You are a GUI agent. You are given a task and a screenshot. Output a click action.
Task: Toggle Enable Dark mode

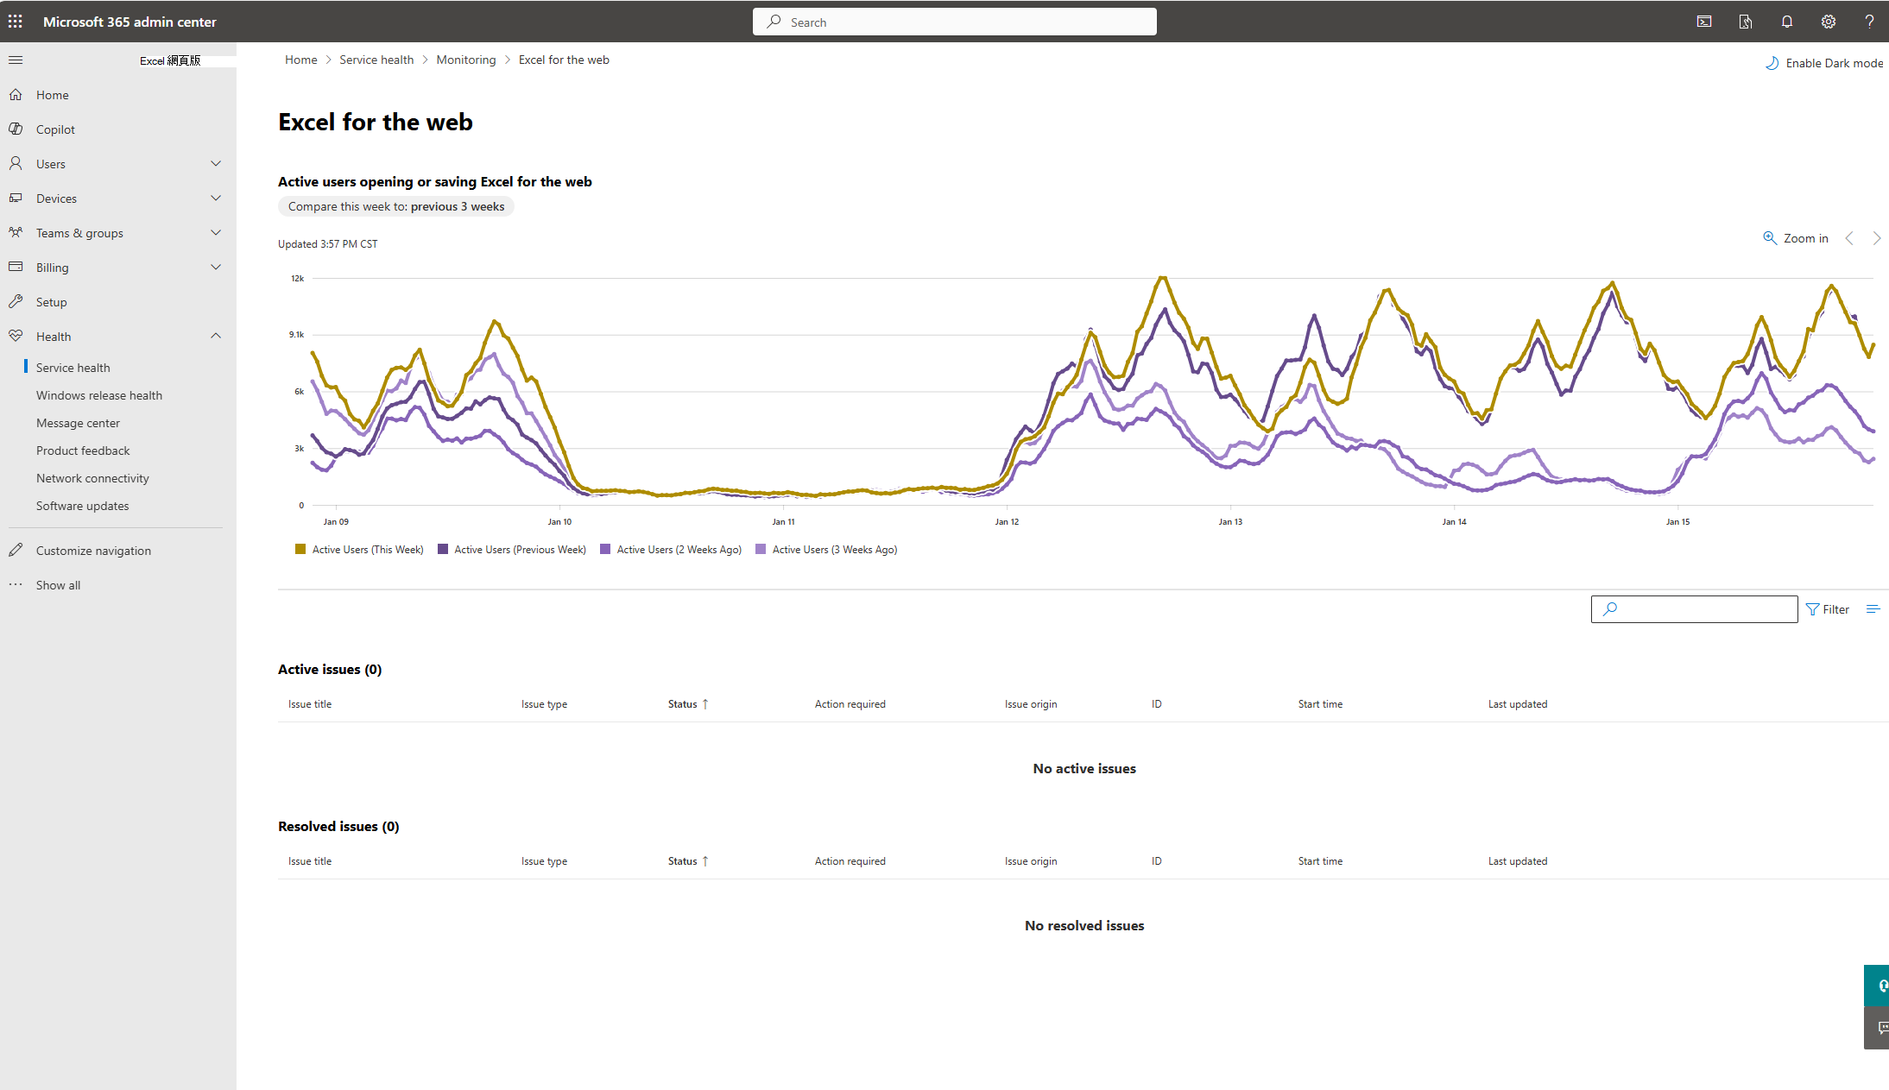(x=1823, y=63)
